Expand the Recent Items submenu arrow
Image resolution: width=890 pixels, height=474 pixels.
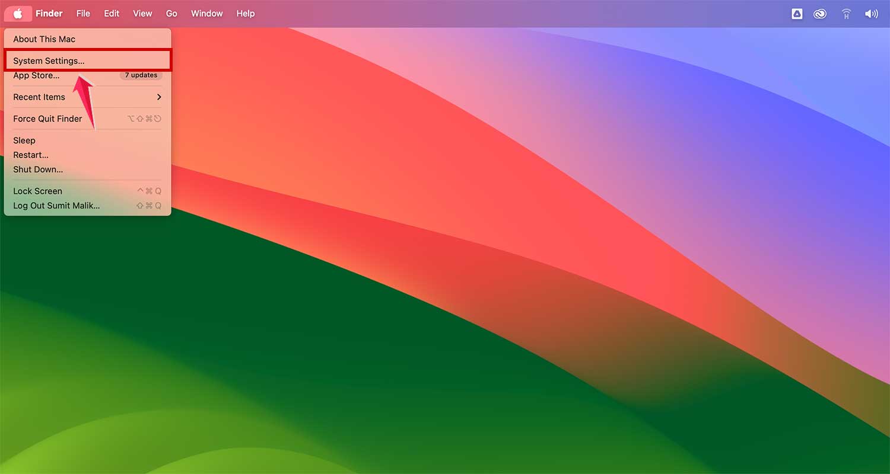[x=158, y=97]
